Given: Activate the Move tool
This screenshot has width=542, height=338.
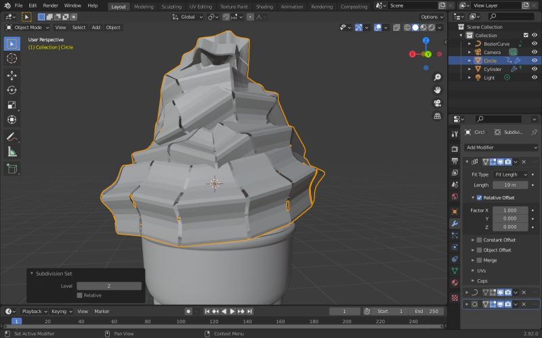Looking at the screenshot, I should click(x=12, y=76).
